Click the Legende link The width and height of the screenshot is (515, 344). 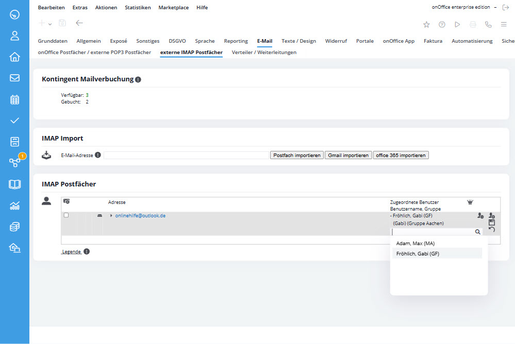[x=71, y=251]
